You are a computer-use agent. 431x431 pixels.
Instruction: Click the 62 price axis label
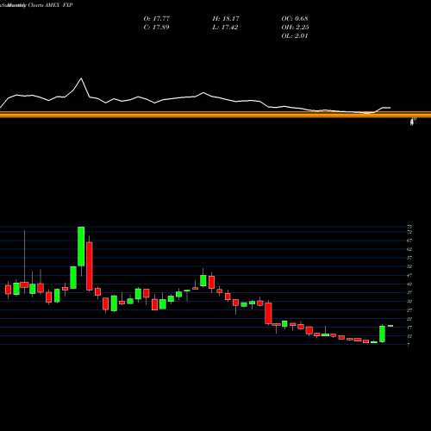coord(409,249)
